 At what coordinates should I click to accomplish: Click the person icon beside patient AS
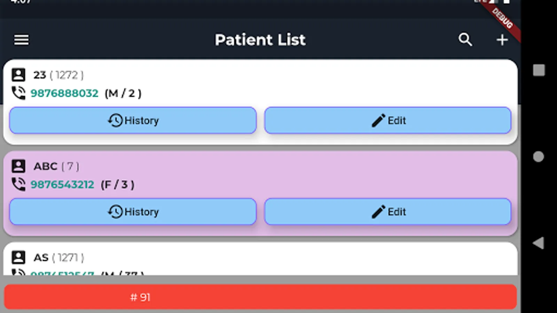pyautogui.click(x=18, y=257)
